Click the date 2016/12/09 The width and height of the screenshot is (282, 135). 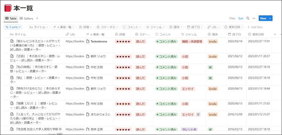click(x=235, y=114)
